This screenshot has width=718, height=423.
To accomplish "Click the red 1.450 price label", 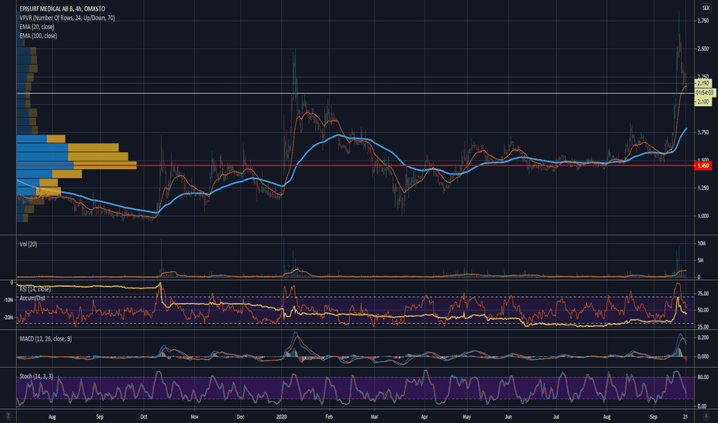I will [703, 165].
